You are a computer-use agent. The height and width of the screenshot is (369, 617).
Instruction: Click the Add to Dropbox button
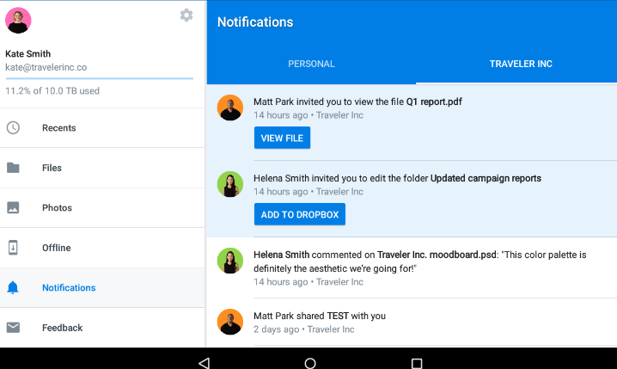[x=299, y=214]
